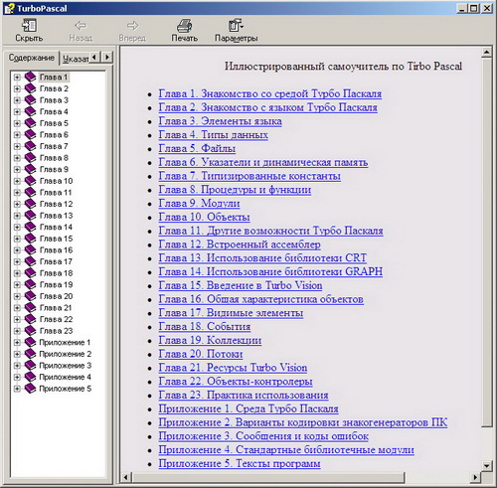
Task: Click the book icon of Глава 3
Action: 30,100
